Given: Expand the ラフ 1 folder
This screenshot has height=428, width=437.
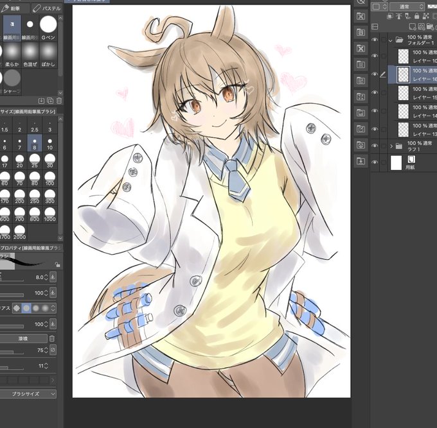Looking at the screenshot, I should coord(391,146).
